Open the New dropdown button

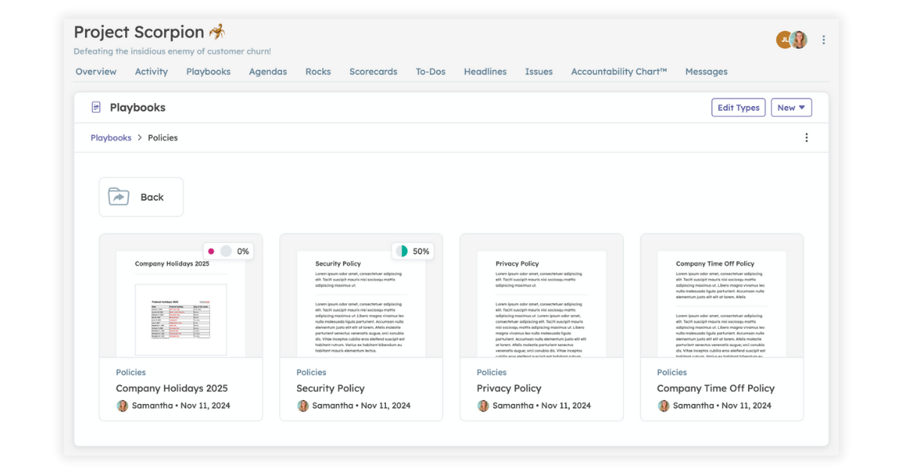click(x=791, y=108)
